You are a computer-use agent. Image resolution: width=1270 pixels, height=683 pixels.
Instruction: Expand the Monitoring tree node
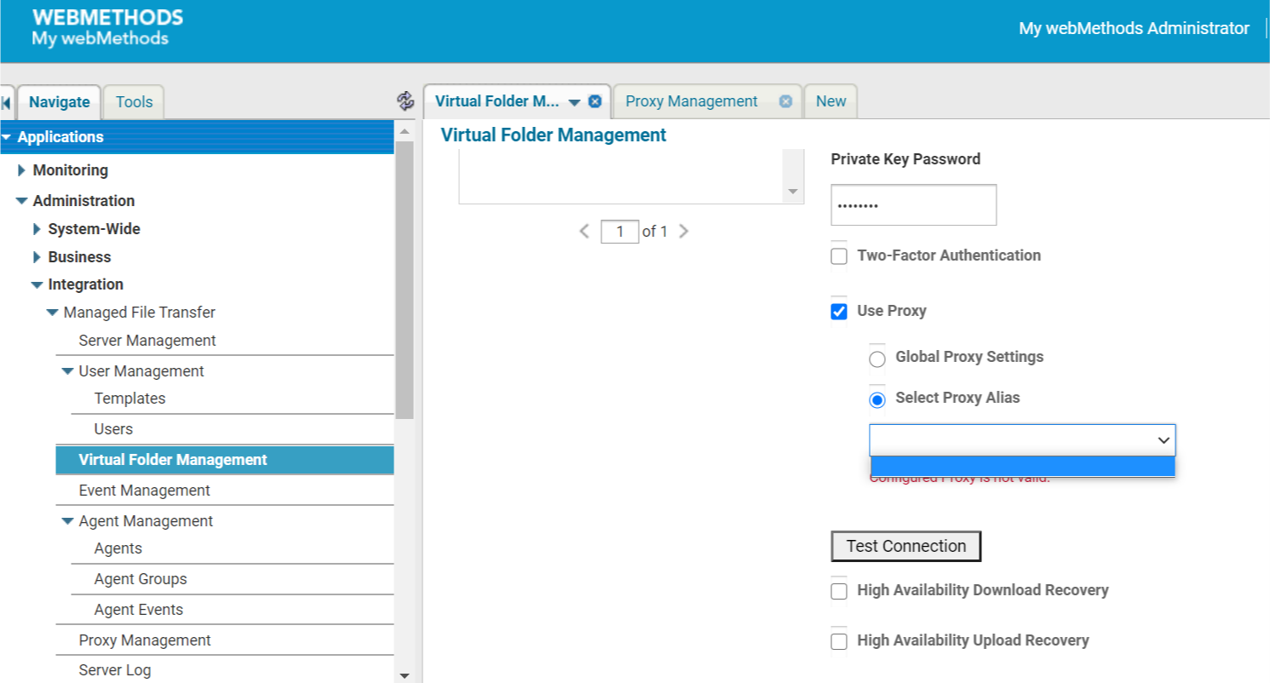click(21, 170)
